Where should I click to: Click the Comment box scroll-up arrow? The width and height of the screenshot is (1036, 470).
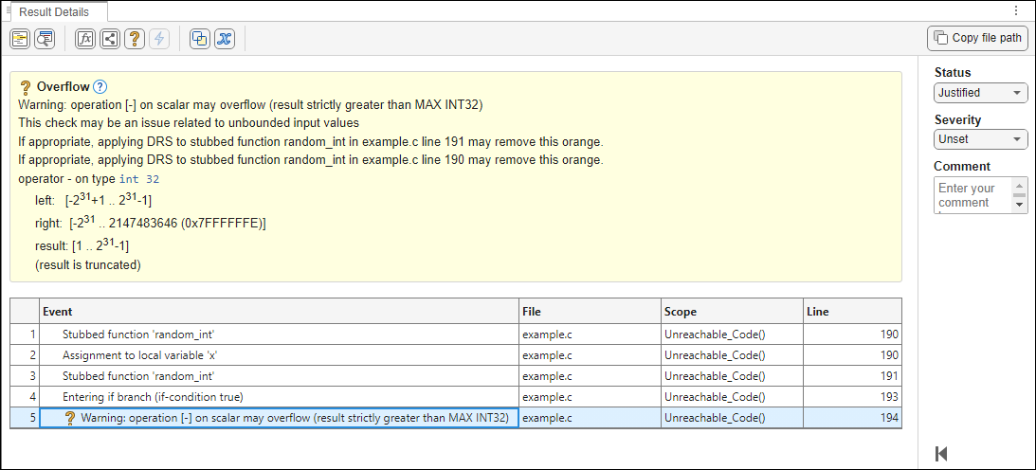click(1020, 185)
